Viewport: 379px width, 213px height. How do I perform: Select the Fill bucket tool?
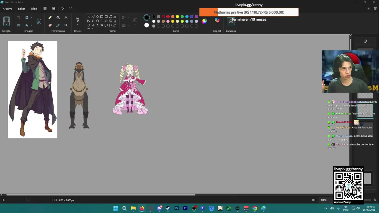pyautogui.click(x=58, y=17)
